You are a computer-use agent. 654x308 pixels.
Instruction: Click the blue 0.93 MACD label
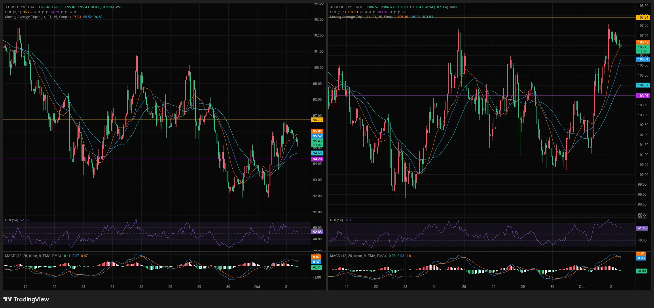[641, 258]
